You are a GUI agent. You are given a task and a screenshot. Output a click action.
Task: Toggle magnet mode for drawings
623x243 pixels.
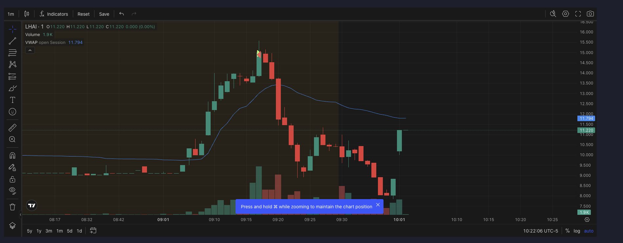coord(12,155)
